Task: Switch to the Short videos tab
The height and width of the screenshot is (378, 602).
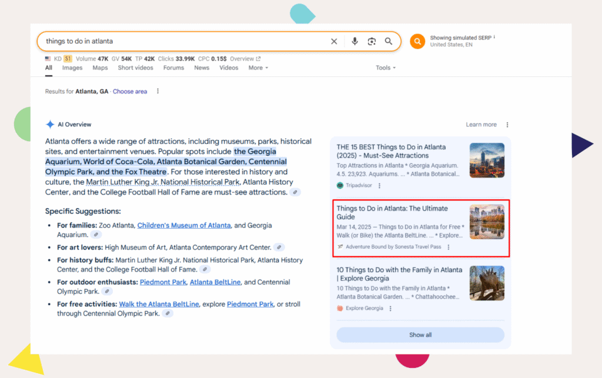Action: (x=136, y=68)
